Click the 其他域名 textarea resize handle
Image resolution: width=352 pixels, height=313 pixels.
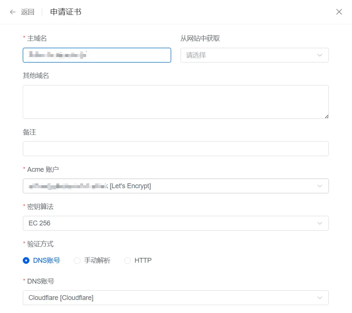click(327, 116)
